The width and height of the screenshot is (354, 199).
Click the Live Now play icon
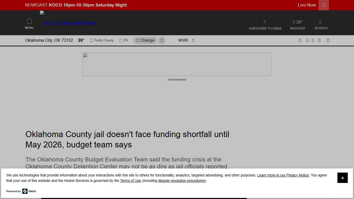click(323, 5)
